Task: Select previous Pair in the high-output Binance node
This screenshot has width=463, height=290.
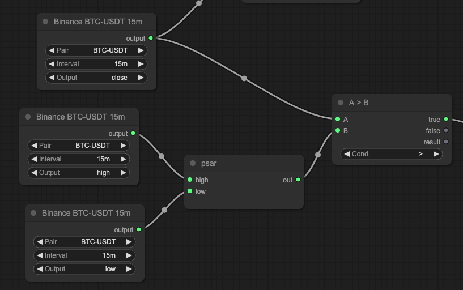Action: [x=34, y=146]
